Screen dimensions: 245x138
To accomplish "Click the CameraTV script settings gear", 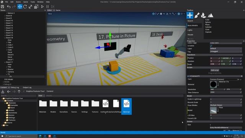I will 242,76.
